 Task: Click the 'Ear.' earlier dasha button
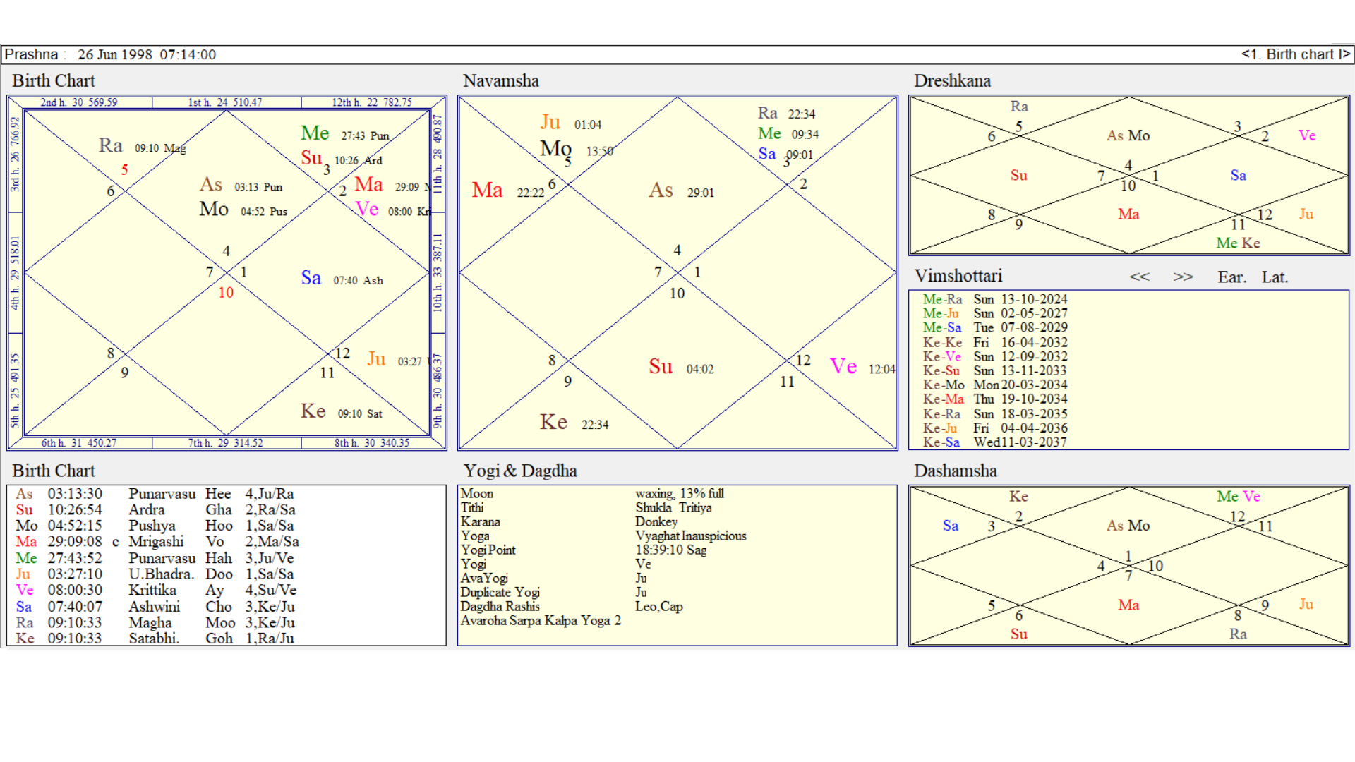[x=1231, y=277]
